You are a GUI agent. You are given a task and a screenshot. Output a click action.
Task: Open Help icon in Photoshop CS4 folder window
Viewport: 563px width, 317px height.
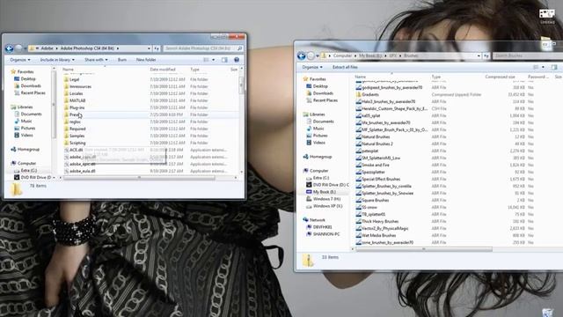pyautogui.click(x=237, y=60)
